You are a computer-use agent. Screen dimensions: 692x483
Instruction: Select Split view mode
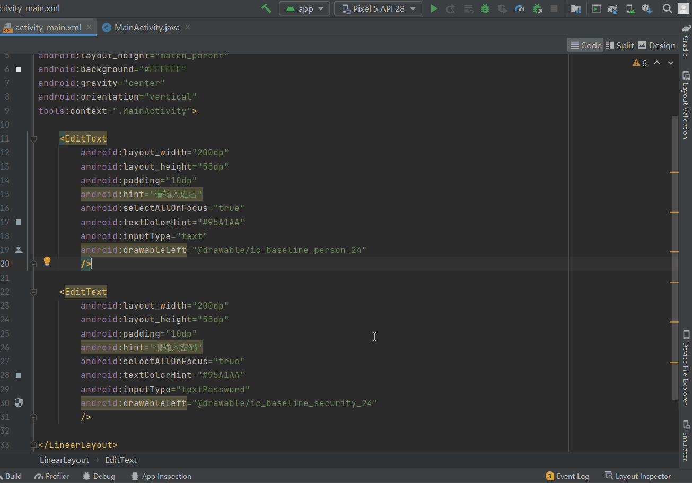pyautogui.click(x=620, y=45)
